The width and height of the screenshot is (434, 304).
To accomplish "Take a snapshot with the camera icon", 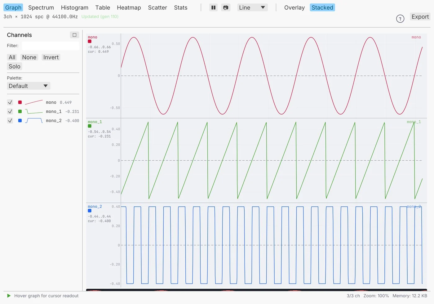I will 226,7.
